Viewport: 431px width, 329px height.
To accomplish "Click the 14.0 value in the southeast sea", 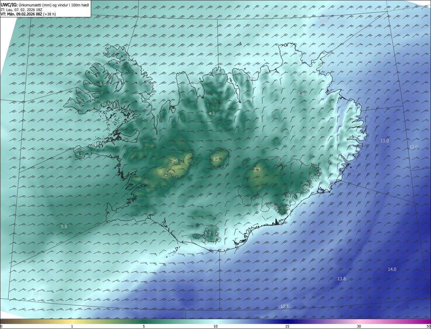I will [x=392, y=269].
